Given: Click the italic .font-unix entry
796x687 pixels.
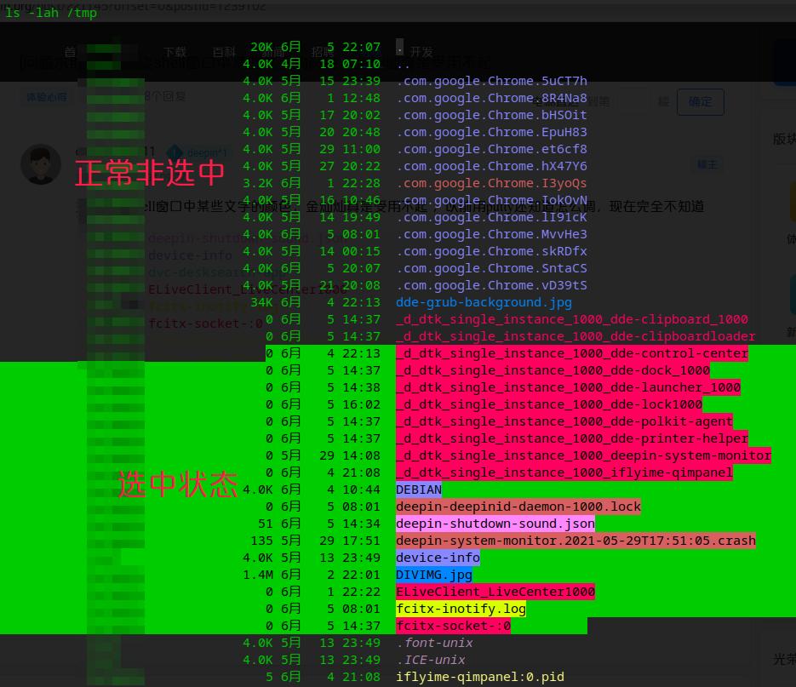Looking at the screenshot, I should click(x=434, y=643).
